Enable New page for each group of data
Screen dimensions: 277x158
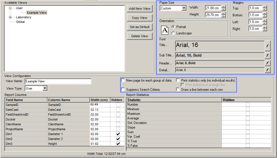pos(123,80)
